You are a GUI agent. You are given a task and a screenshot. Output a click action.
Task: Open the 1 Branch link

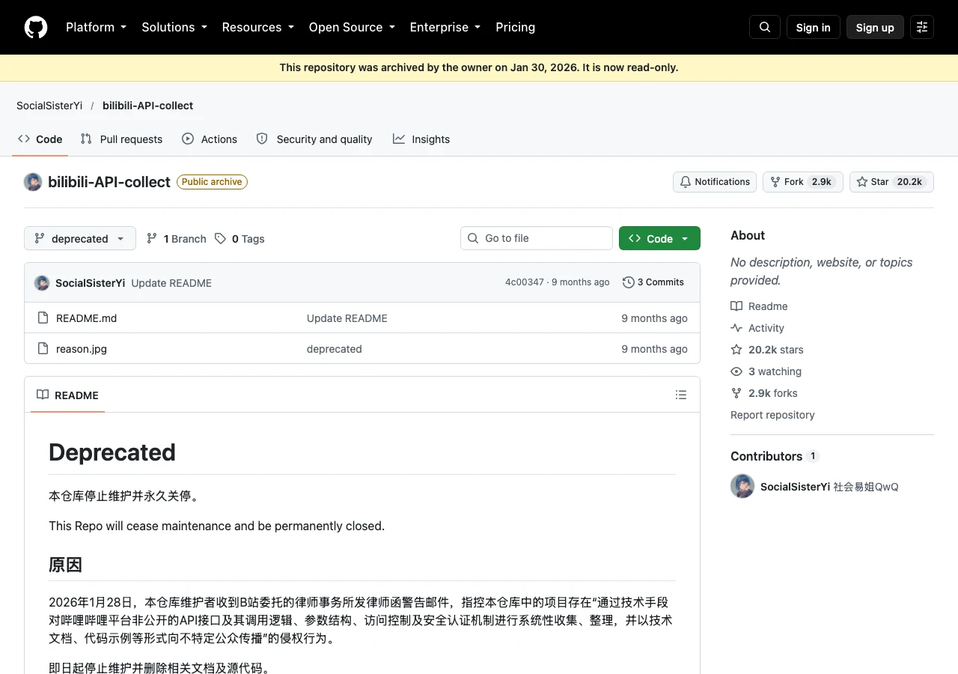177,239
